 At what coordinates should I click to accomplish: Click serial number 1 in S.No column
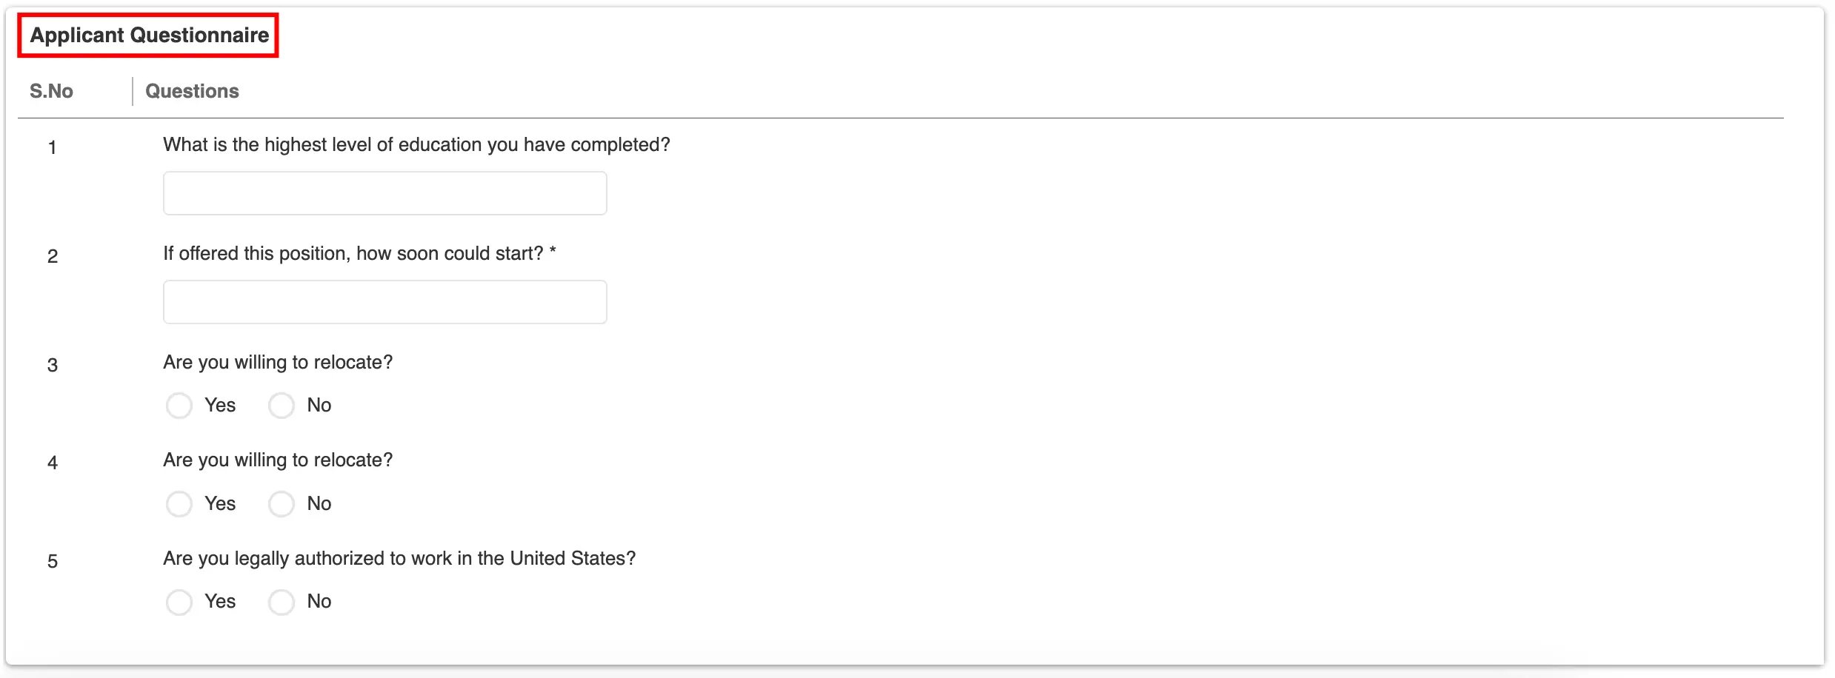52,147
